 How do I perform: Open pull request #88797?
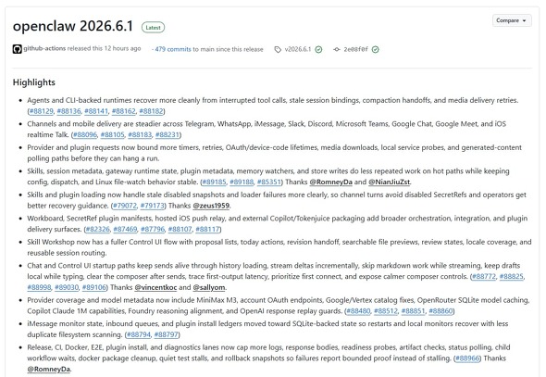[166, 334]
